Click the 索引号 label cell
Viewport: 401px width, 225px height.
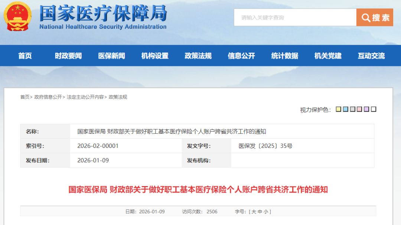(45, 146)
